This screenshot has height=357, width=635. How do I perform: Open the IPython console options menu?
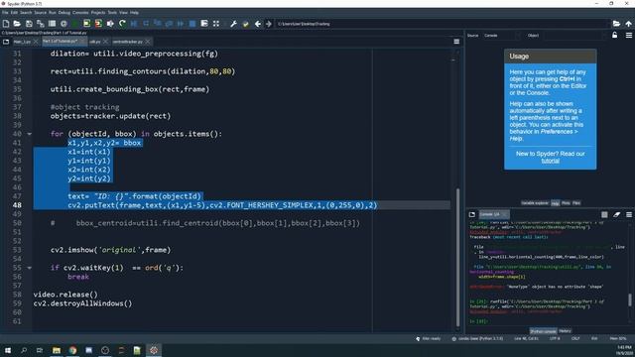(628, 214)
